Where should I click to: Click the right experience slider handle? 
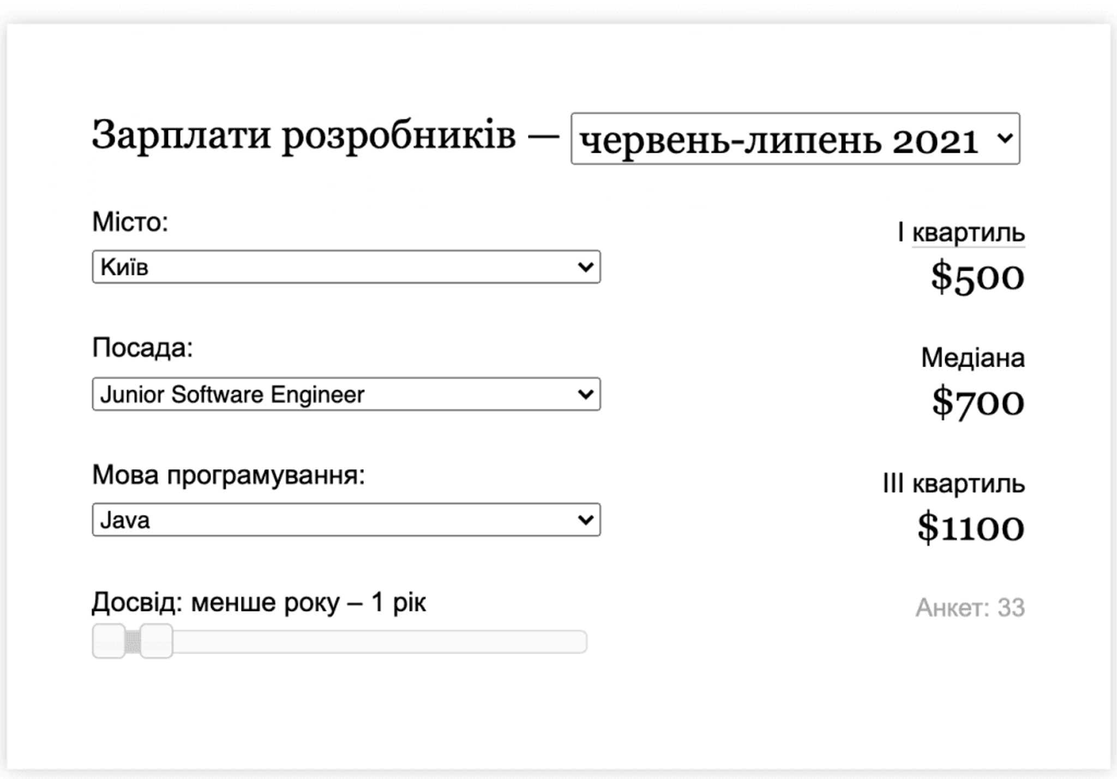pos(157,642)
